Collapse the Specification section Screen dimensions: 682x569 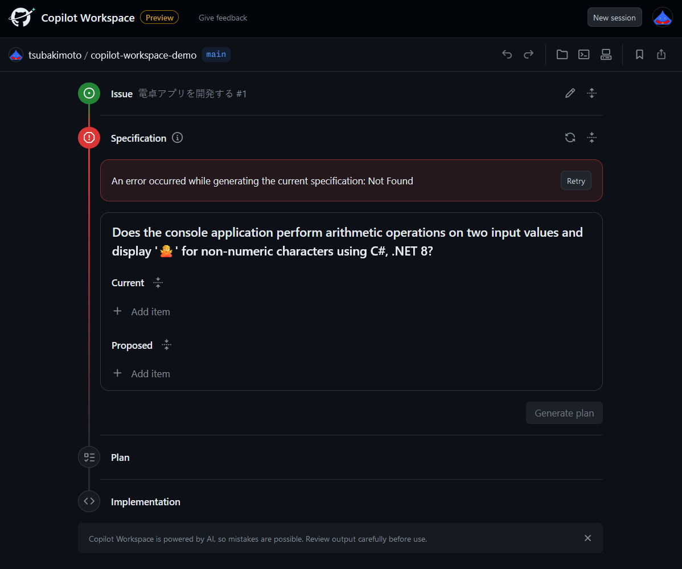click(x=591, y=138)
